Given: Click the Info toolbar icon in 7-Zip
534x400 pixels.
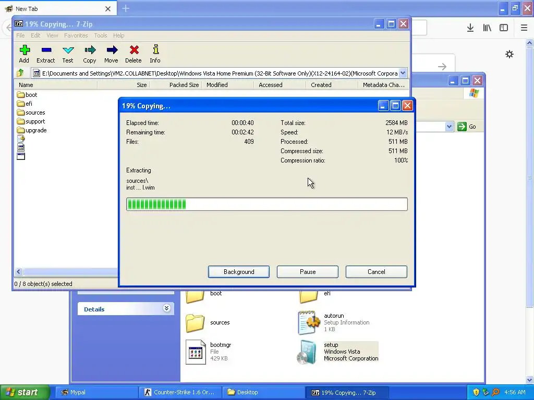Looking at the screenshot, I should (x=155, y=50).
